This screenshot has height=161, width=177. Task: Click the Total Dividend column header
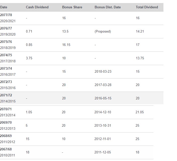coord(147,7)
